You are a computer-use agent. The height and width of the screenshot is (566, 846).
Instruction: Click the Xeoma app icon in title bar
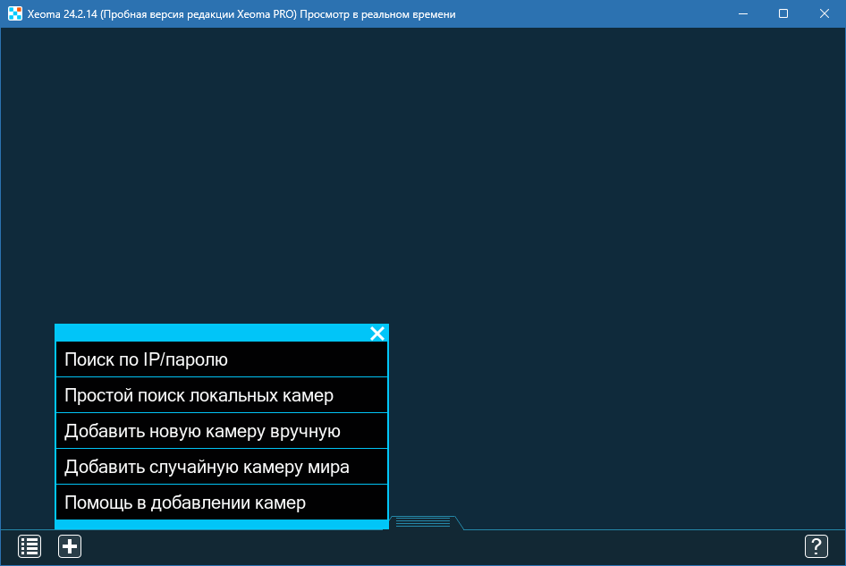click(15, 13)
